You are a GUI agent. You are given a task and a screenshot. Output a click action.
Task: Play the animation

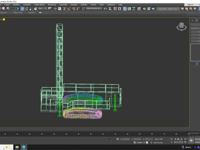pos(178,139)
